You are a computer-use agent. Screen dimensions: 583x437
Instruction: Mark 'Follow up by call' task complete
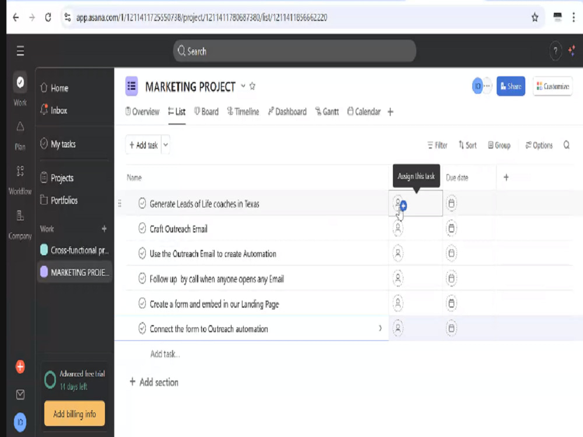click(142, 279)
